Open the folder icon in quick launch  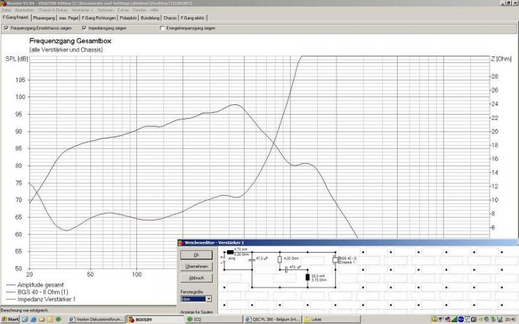coord(42,319)
